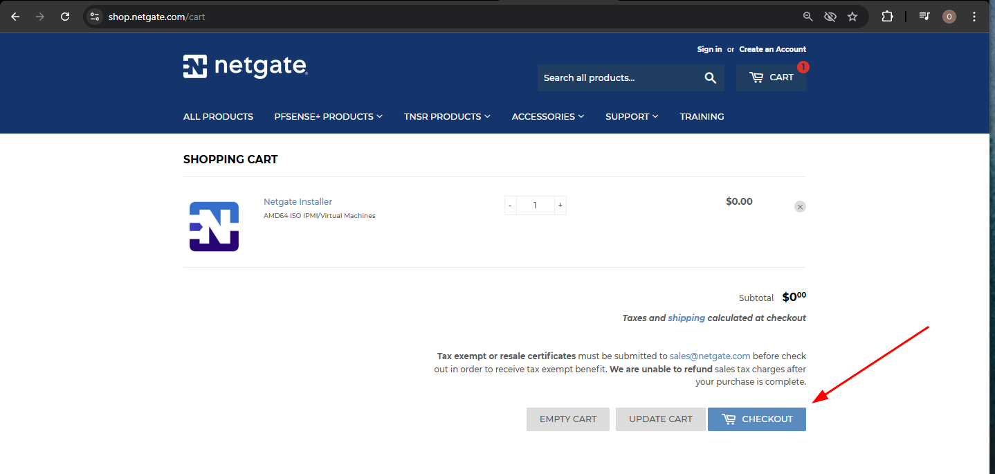Click Sign in link
The width and height of the screenshot is (995, 474).
pyautogui.click(x=709, y=49)
